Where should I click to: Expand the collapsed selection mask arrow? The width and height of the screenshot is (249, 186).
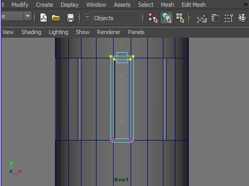190,18
